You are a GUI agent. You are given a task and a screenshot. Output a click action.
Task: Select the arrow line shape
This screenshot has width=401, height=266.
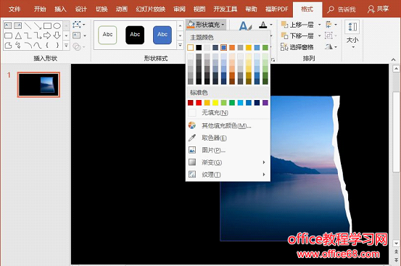click(x=37, y=25)
